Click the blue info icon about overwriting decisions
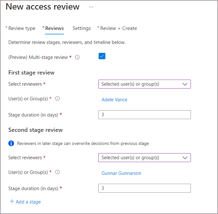Viewport: 218px width, 214px height. pos(11,143)
